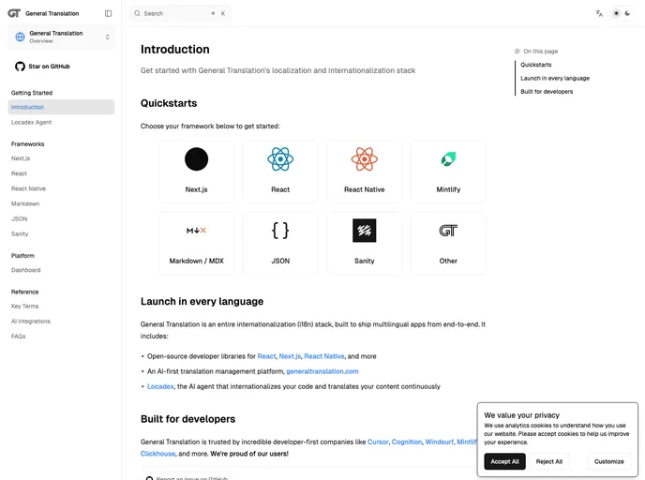
Task: Open Next.js sidebar item
Action: (21, 158)
